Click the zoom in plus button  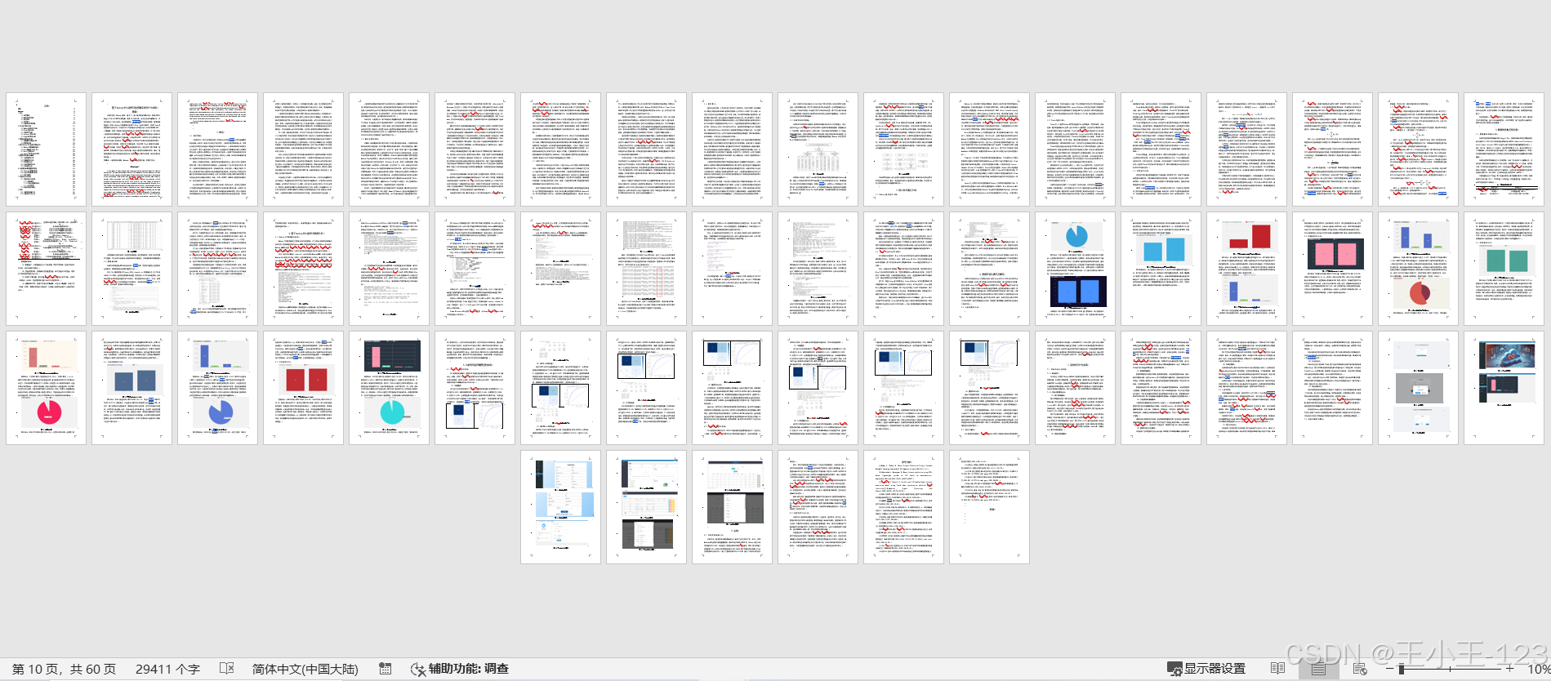[x=1510, y=668]
